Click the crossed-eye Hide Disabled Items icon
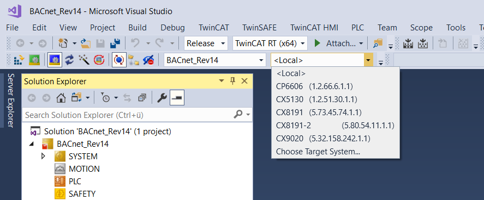484x200 pixels. click(x=149, y=60)
